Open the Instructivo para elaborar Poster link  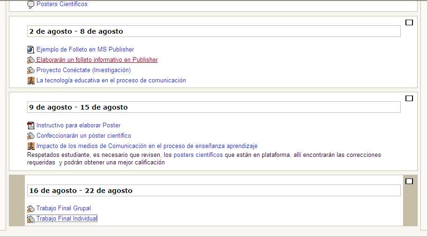tap(78, 126)
